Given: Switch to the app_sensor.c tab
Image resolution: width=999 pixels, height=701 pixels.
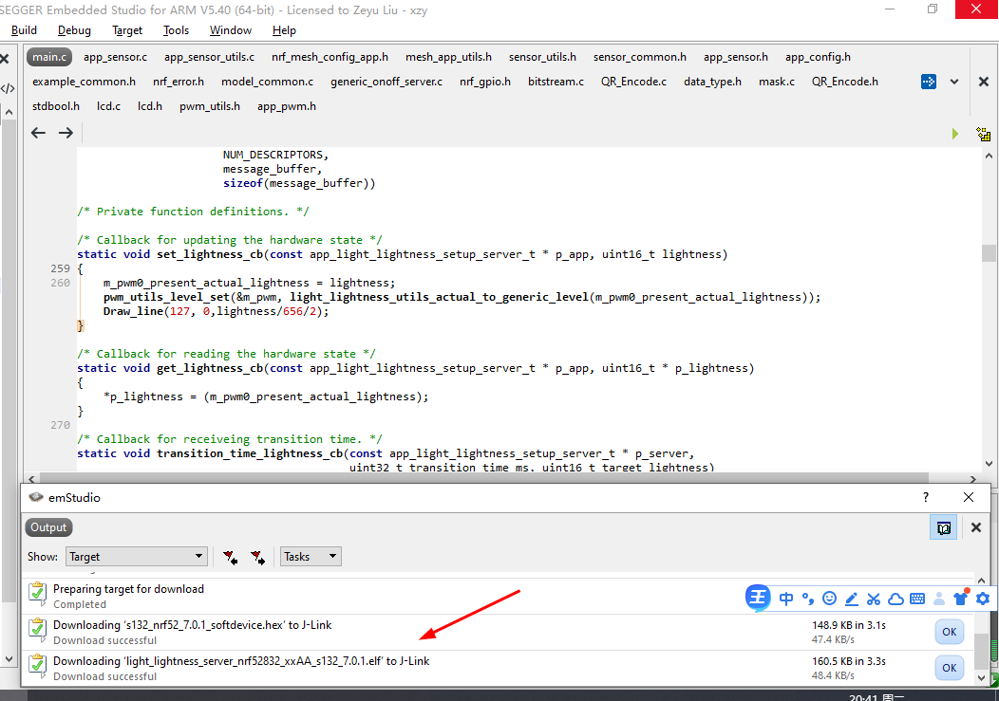Looking at the screenshot, I should pos(115,57).
